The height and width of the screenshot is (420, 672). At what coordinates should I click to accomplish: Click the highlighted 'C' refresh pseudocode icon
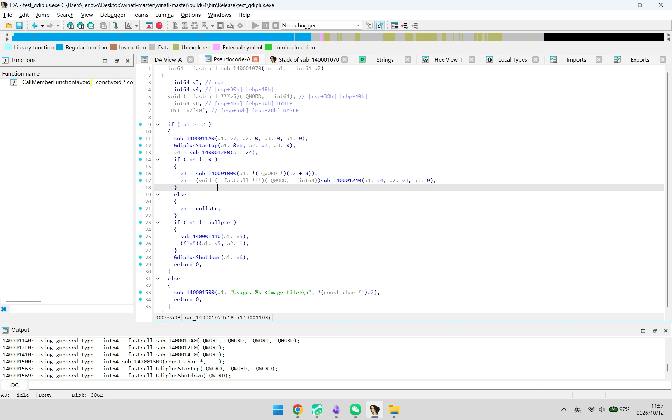pos(379,26)
